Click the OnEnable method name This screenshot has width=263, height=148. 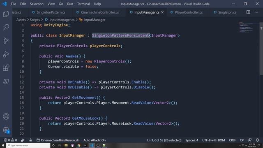pyautogui.click(x=76, y=82)
